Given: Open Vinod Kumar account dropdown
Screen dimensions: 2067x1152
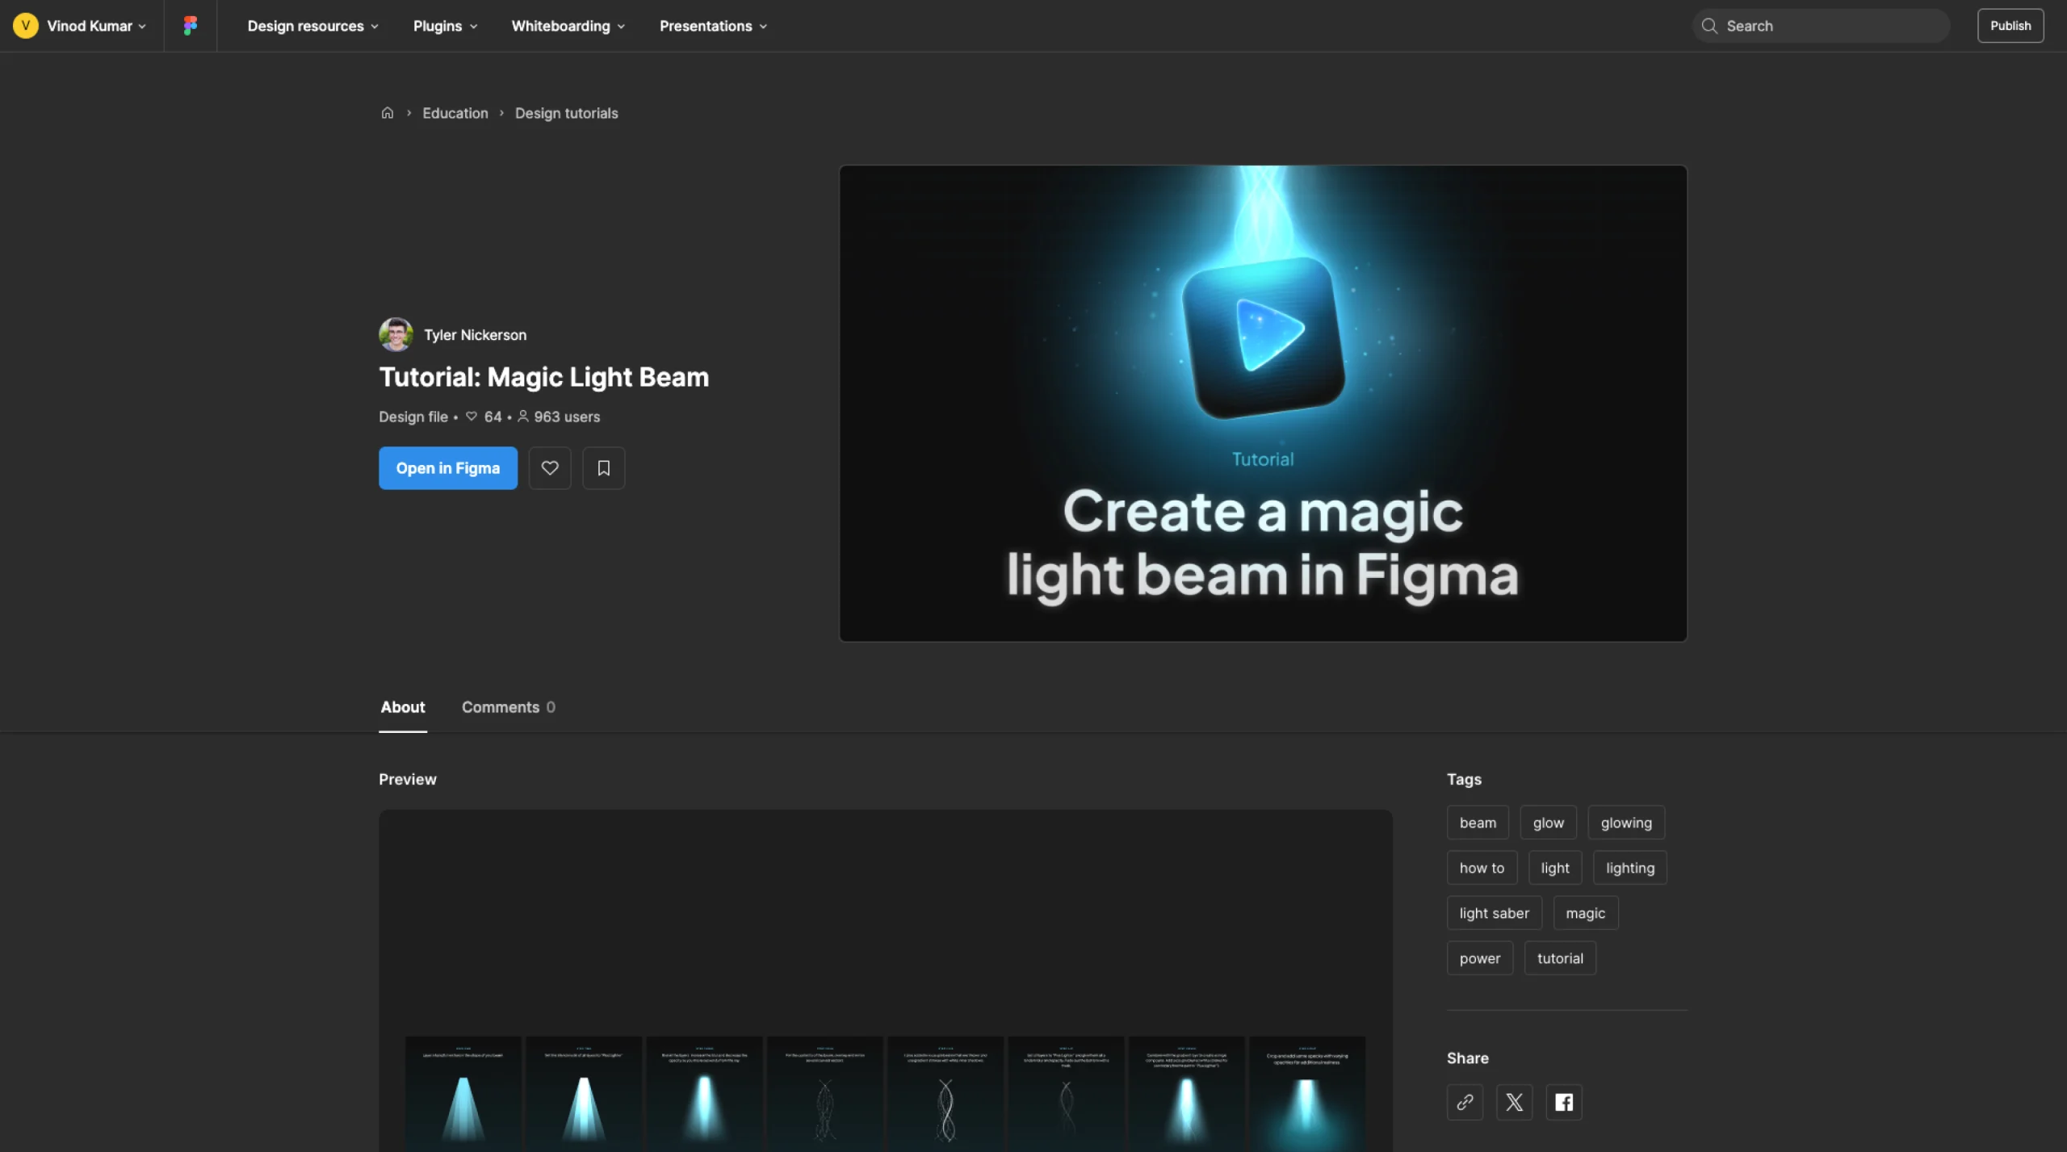Looking at the screenshot, I should pos(97,26).
